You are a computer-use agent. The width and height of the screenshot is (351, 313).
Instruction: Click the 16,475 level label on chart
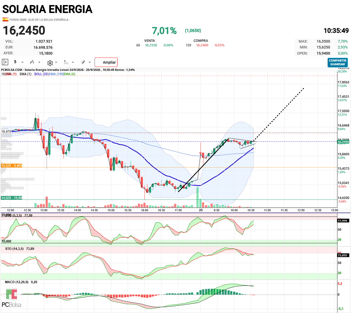coord(6,132)
